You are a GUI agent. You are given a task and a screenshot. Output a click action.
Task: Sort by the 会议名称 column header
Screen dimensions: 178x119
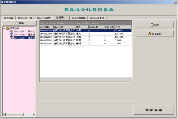65,27
